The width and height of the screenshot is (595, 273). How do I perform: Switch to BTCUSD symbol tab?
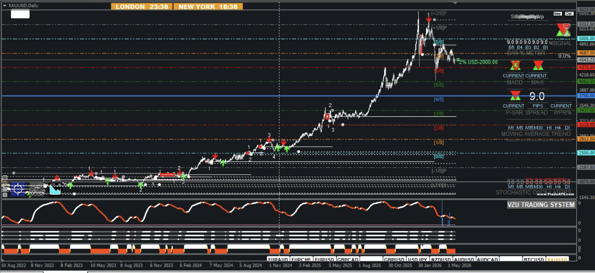(x=534, y=260)
